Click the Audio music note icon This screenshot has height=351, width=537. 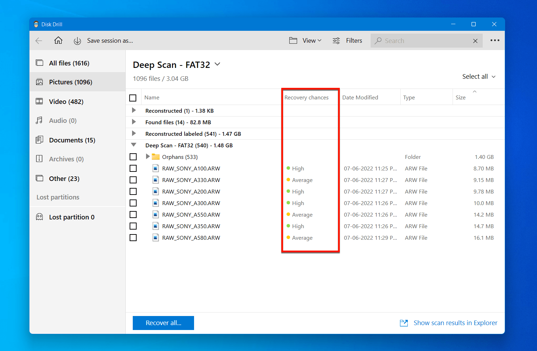(39, 120)
